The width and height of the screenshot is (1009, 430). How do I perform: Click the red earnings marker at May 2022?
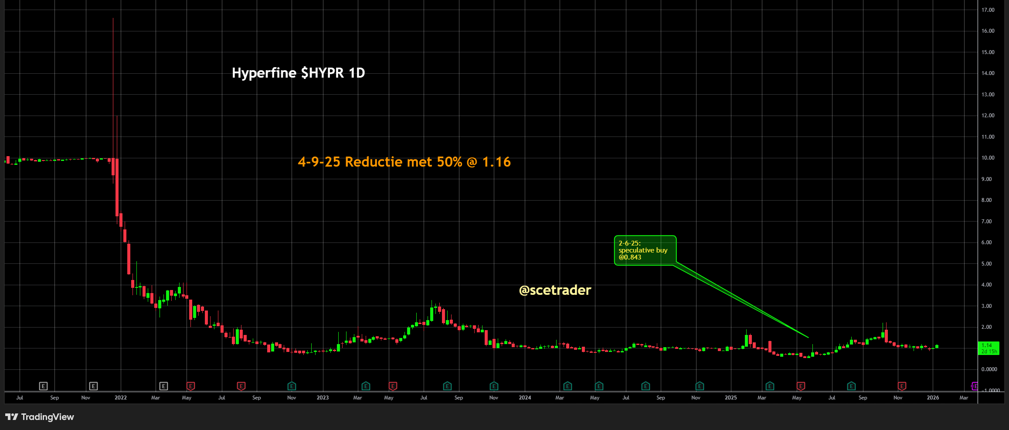[x=190, y=386]
